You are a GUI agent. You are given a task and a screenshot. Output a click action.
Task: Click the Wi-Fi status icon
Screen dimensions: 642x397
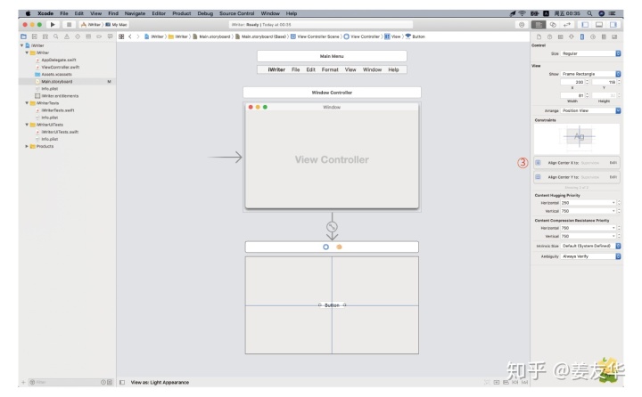point(522,13)
